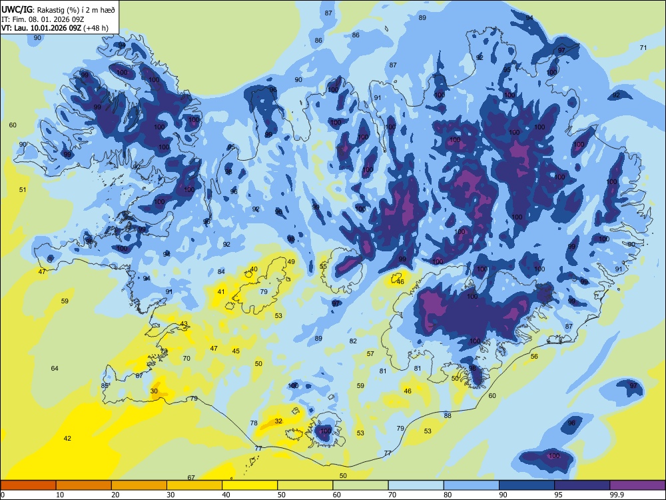Click the humidity value 73 on the map
Screen dimensions: 666x500
(x=164, y=351)
